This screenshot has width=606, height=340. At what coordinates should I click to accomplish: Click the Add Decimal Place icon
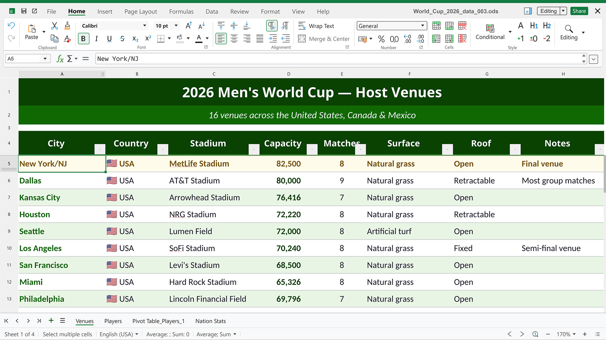[407, 39]
